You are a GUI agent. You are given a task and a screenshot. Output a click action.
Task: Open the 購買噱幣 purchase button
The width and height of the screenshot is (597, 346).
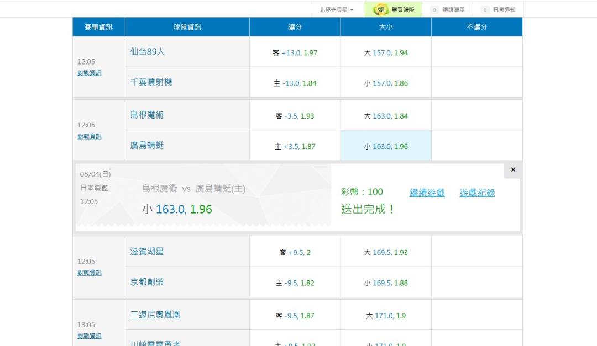coord(393,10)
